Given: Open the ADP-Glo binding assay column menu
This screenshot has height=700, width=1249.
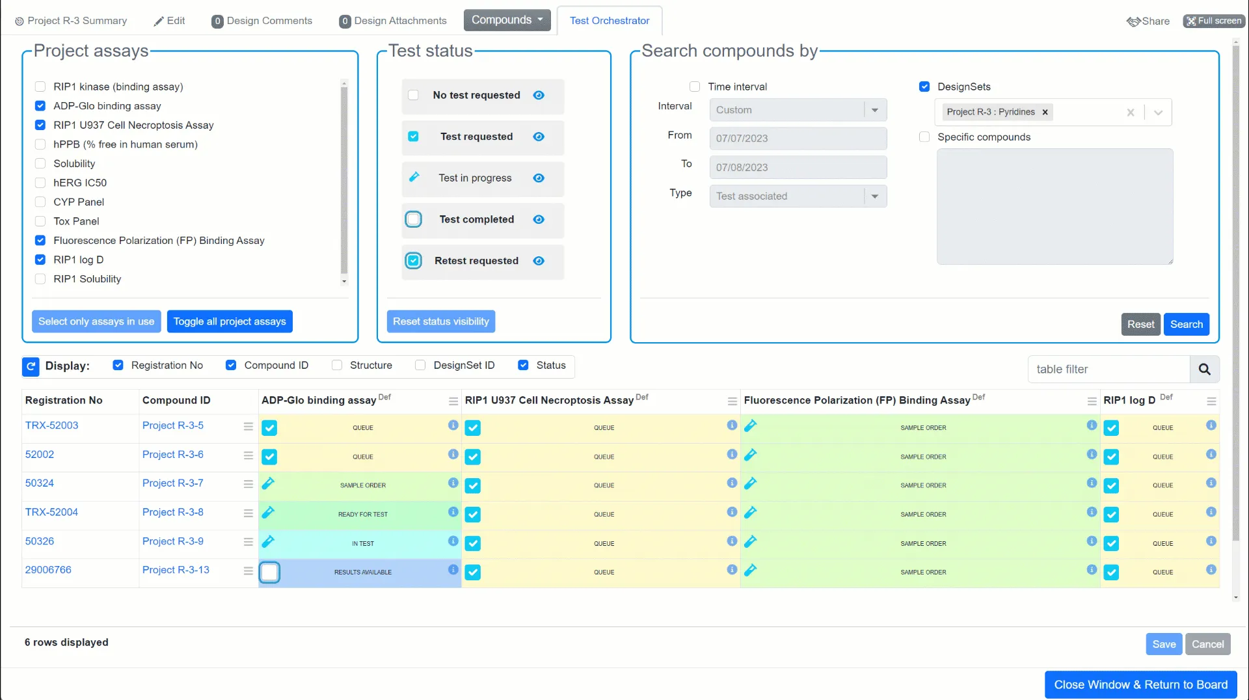Looking at the screenshot, I should point(453,401).
